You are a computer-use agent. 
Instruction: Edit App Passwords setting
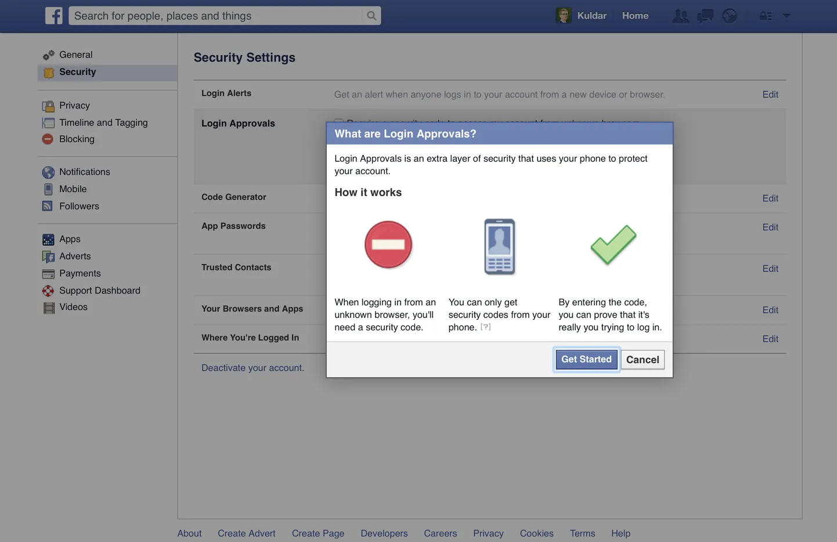pos(770,227)
